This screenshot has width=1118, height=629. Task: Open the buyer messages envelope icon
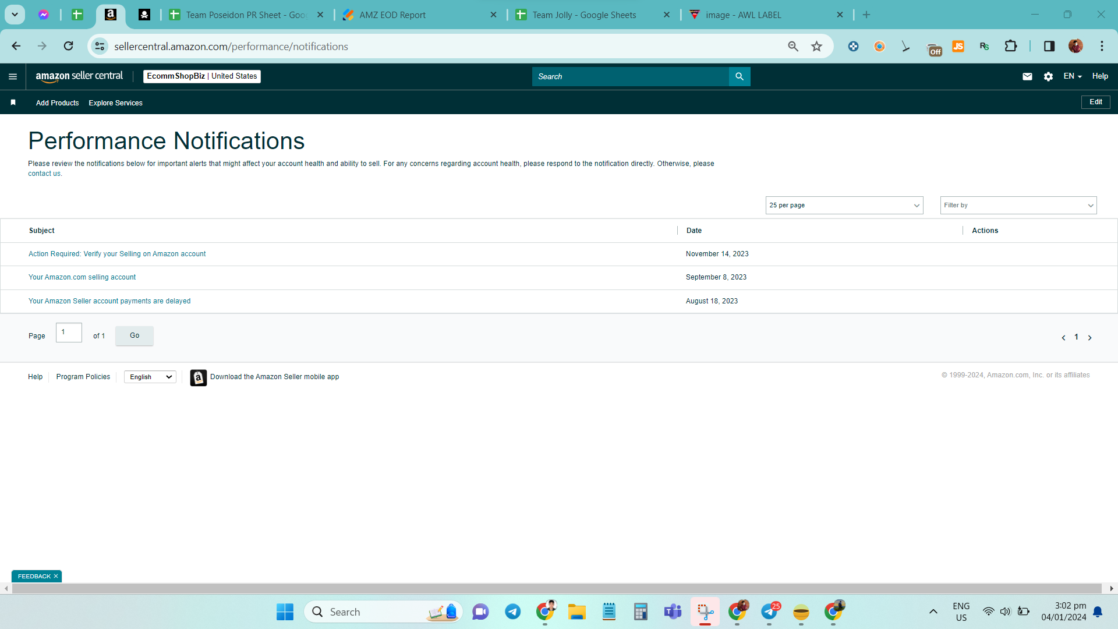1027,76
